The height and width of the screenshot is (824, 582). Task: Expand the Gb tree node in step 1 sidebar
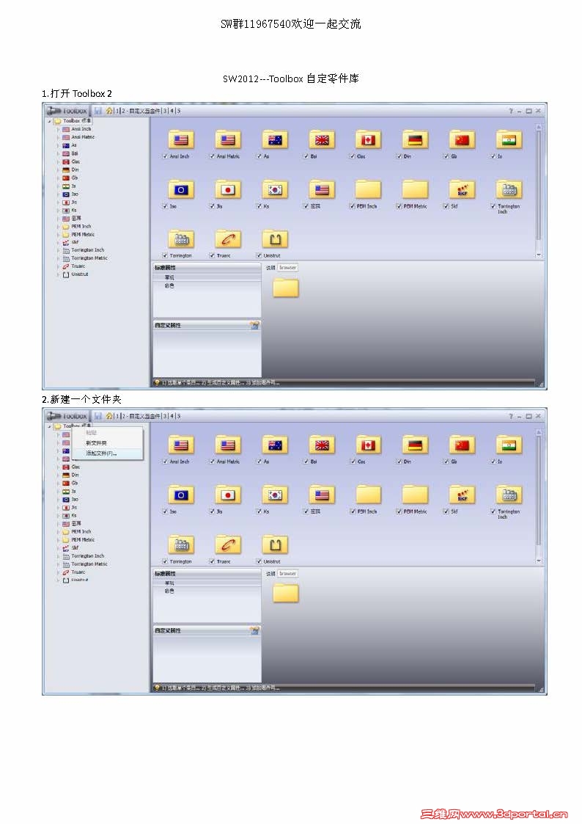[x=58, y=178]
